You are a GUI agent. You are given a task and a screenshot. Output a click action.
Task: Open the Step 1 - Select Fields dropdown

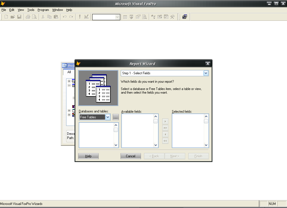coord(206,73)
